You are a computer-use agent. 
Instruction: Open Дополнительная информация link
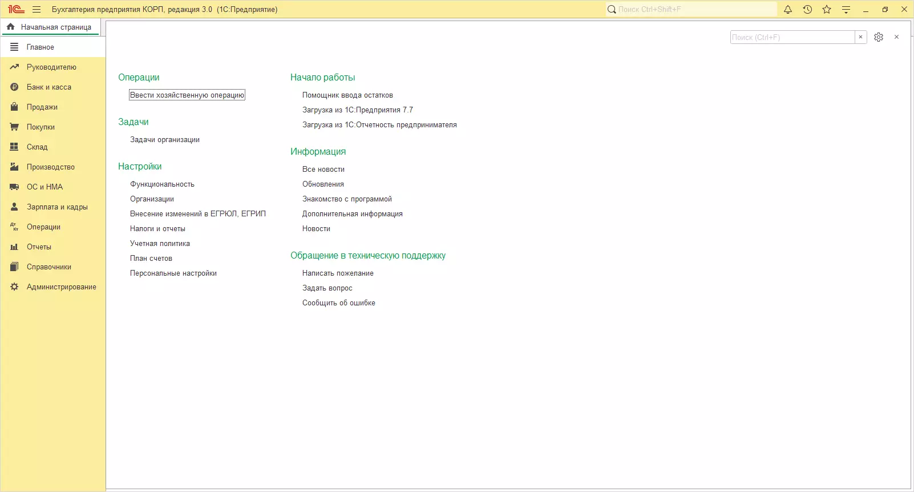click(353, 213)
